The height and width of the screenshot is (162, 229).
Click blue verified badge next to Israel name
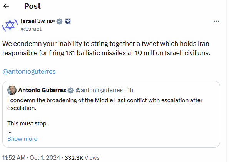click(x=59, y=21)
